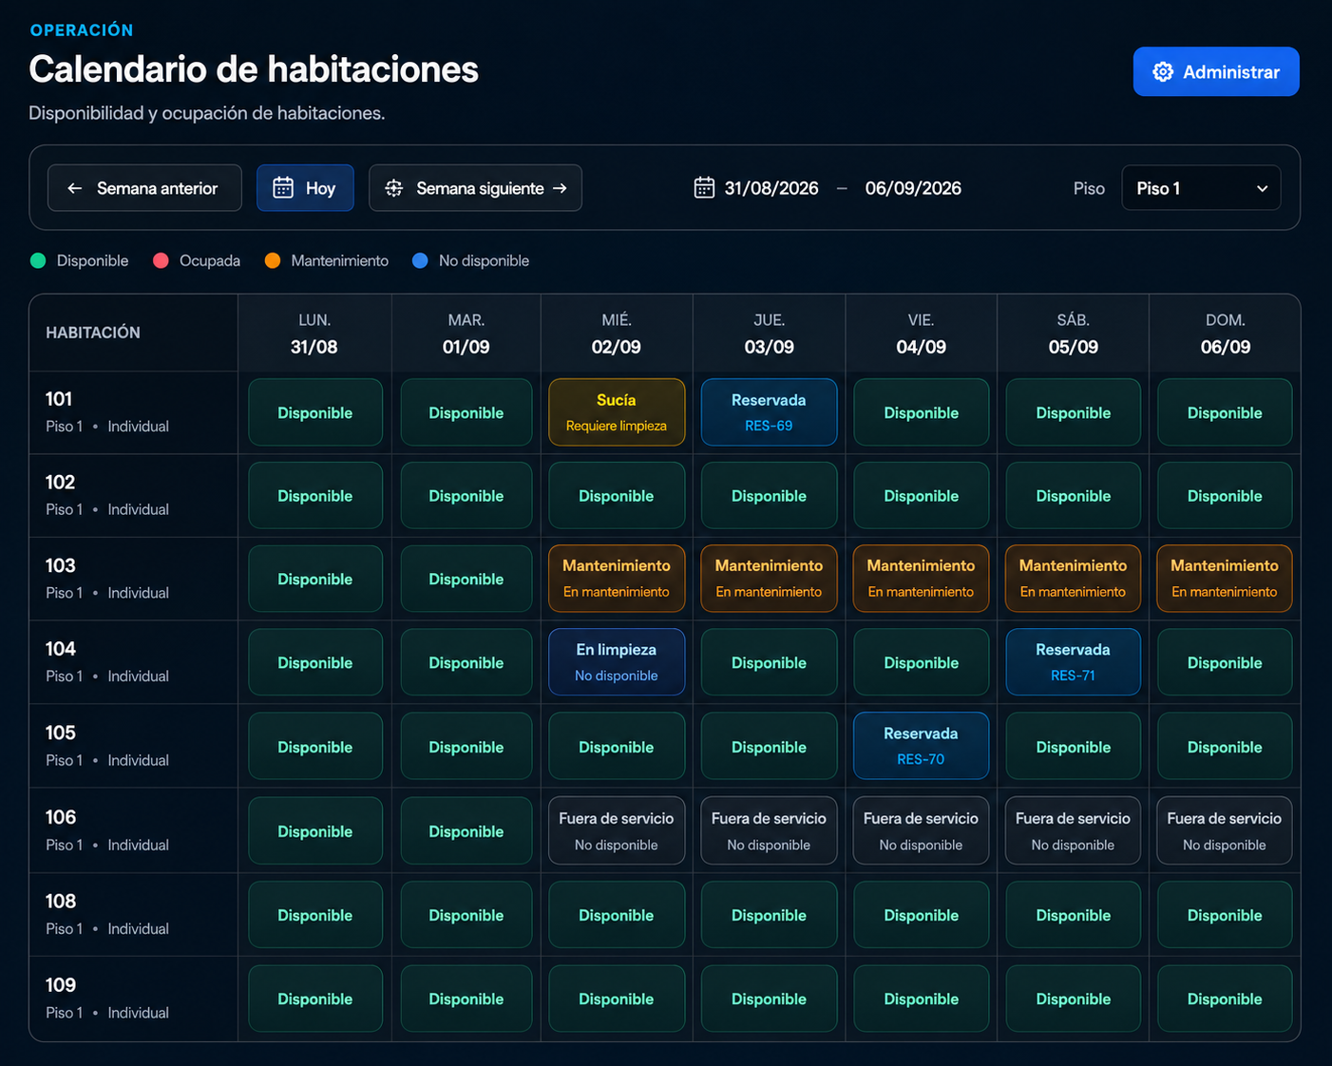Click the blue No disponible legend dot

420,260
